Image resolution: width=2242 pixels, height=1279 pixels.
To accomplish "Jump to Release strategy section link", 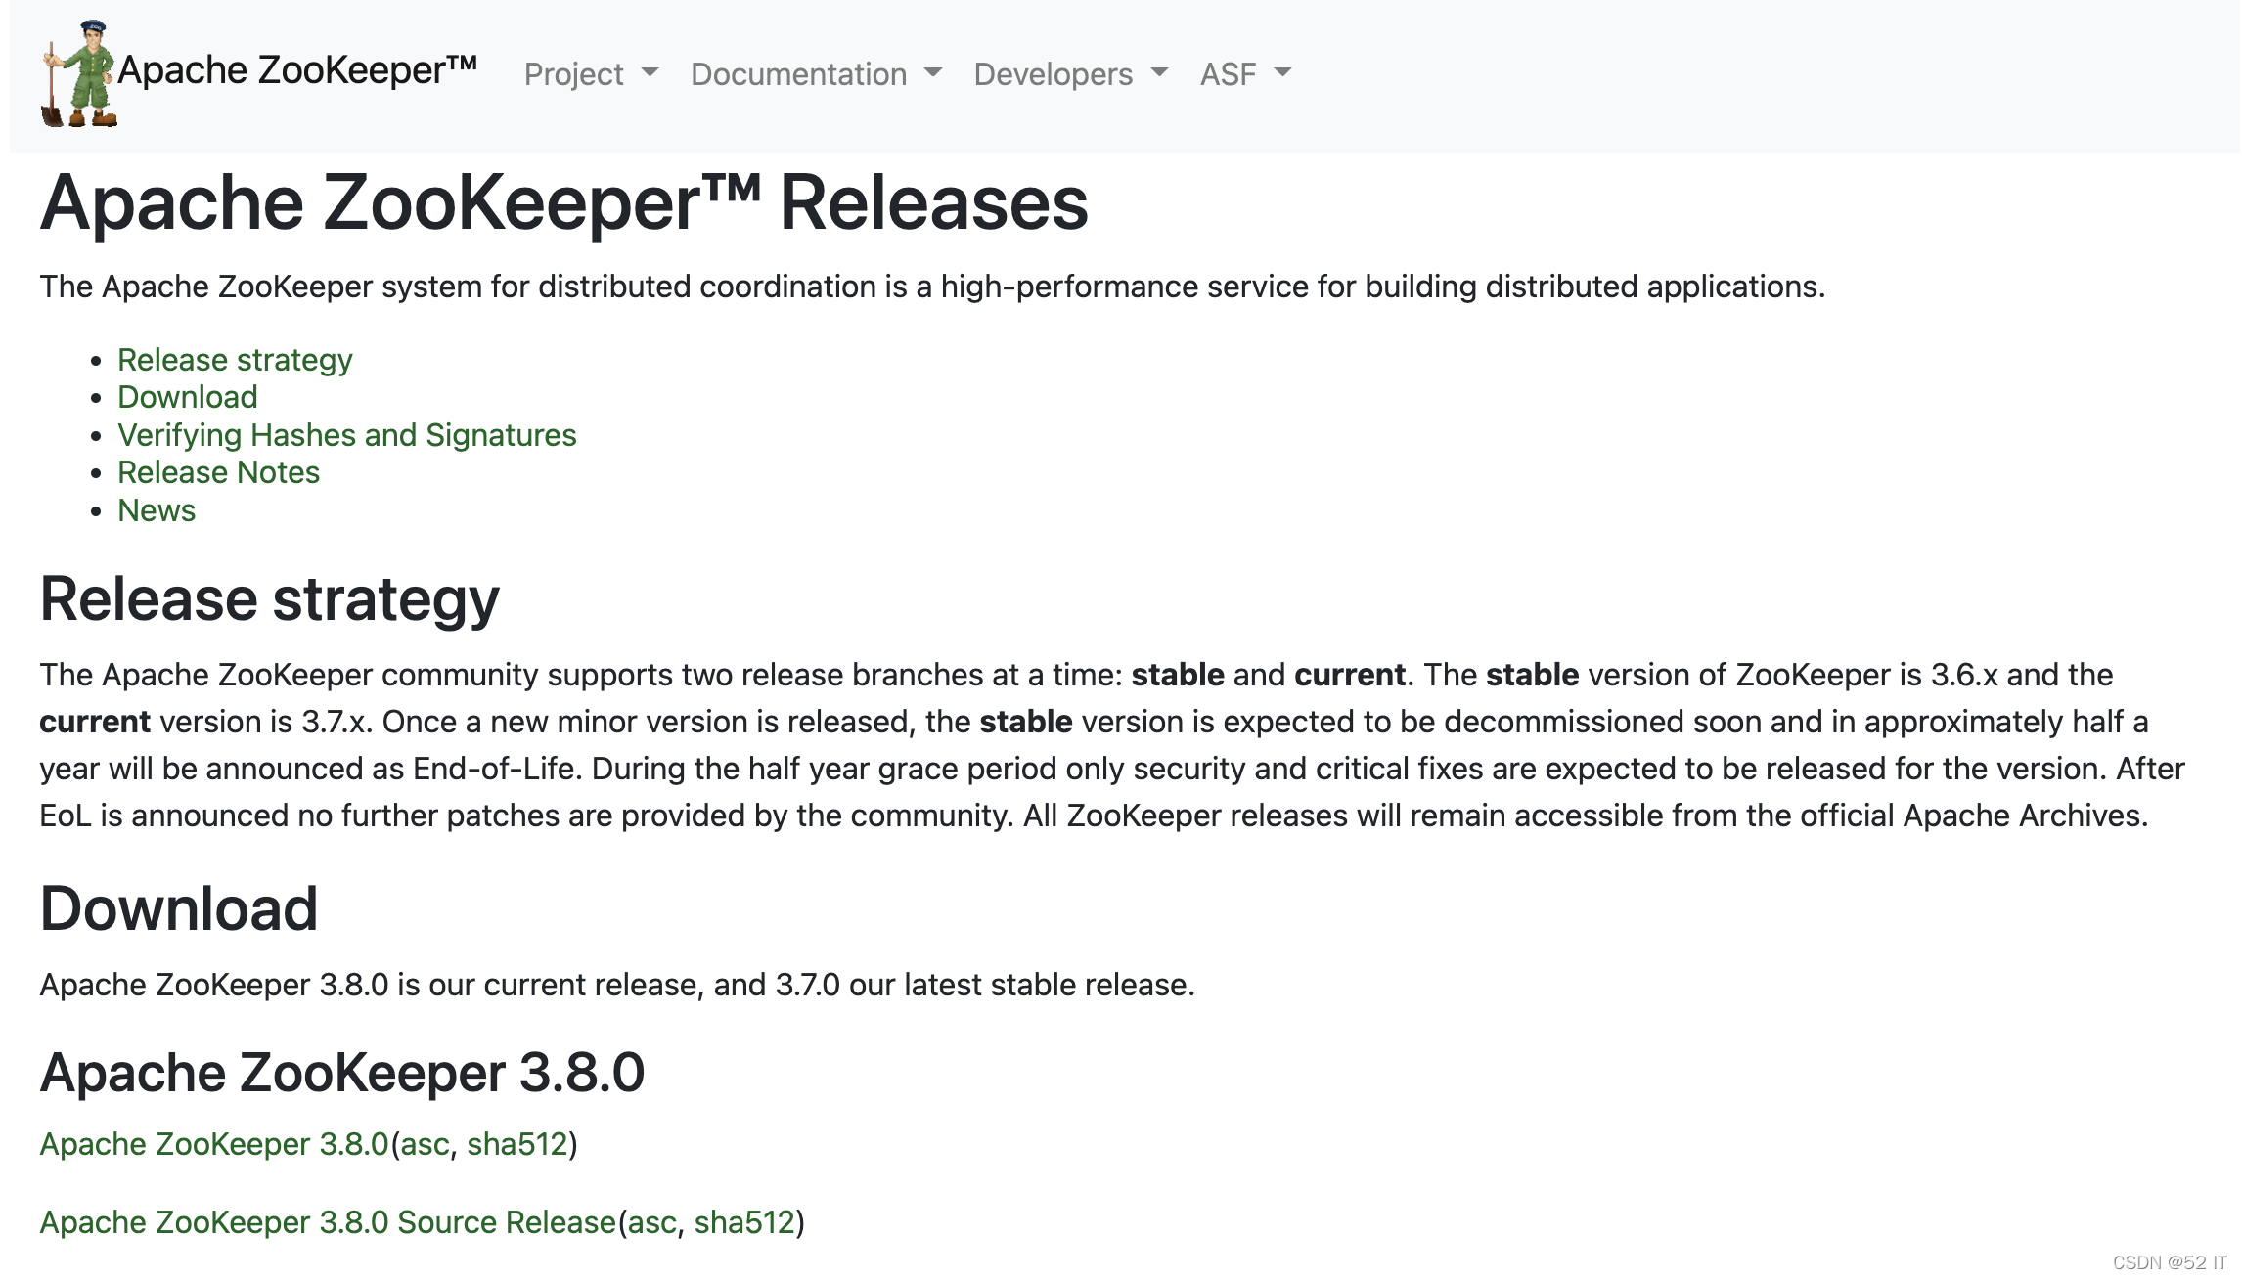I will pos(235,360).
